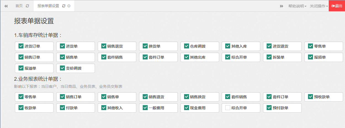345x128 pixels.
Task: Click the refresh icon on 报表单据设置 tab
Action: [64, 6]
